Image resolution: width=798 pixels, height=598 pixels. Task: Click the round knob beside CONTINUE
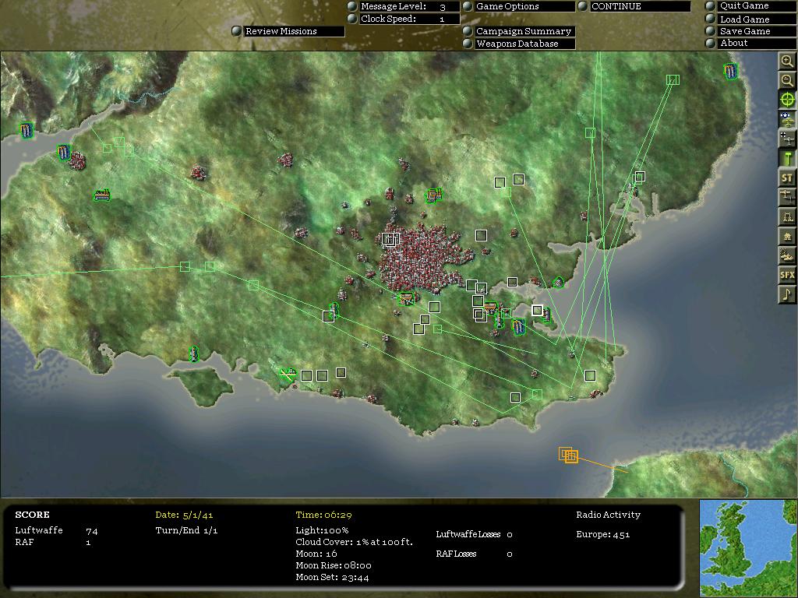(583, 6)
